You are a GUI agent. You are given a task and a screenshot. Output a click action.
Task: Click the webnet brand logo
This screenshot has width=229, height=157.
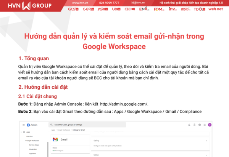(216, 9)
